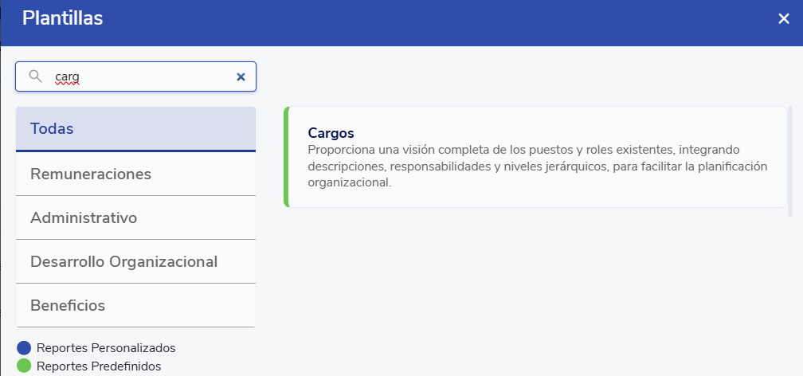Click the Cargos template title
Image resolution: width=803 pixels, height=376 pixels.
tap(331, 133)
